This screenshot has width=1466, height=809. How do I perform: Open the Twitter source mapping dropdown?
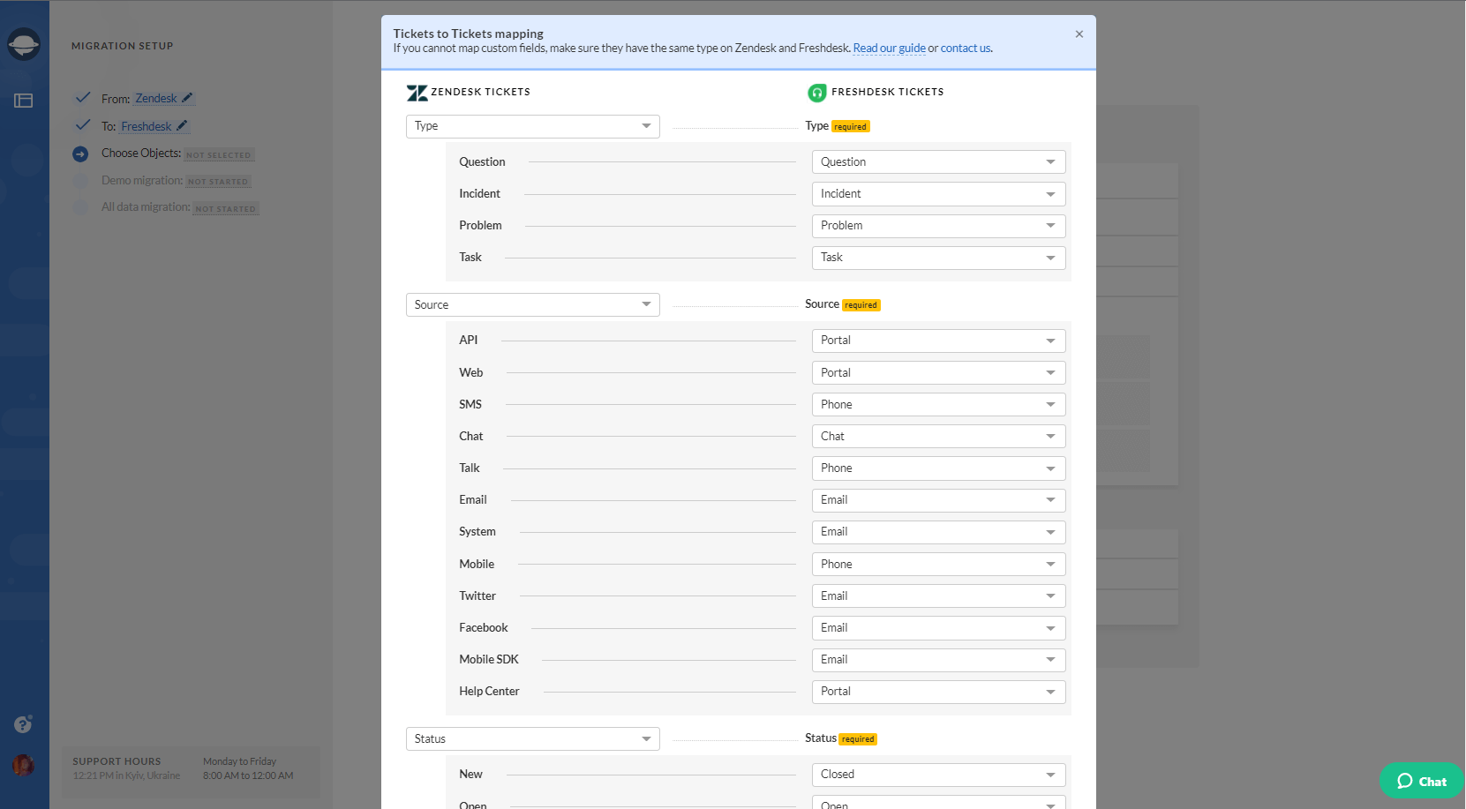click(x=939, y=596)
